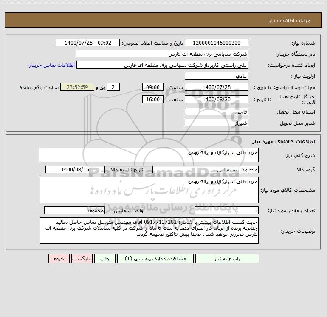Click the price validity date 1400/08/30

point(217,99)
